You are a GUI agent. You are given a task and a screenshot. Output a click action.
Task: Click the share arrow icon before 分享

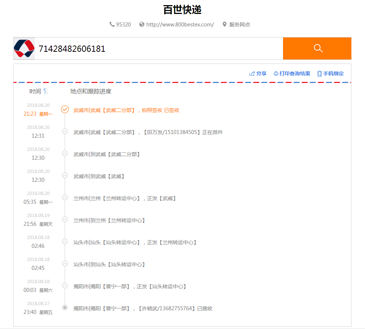(252, 73)
